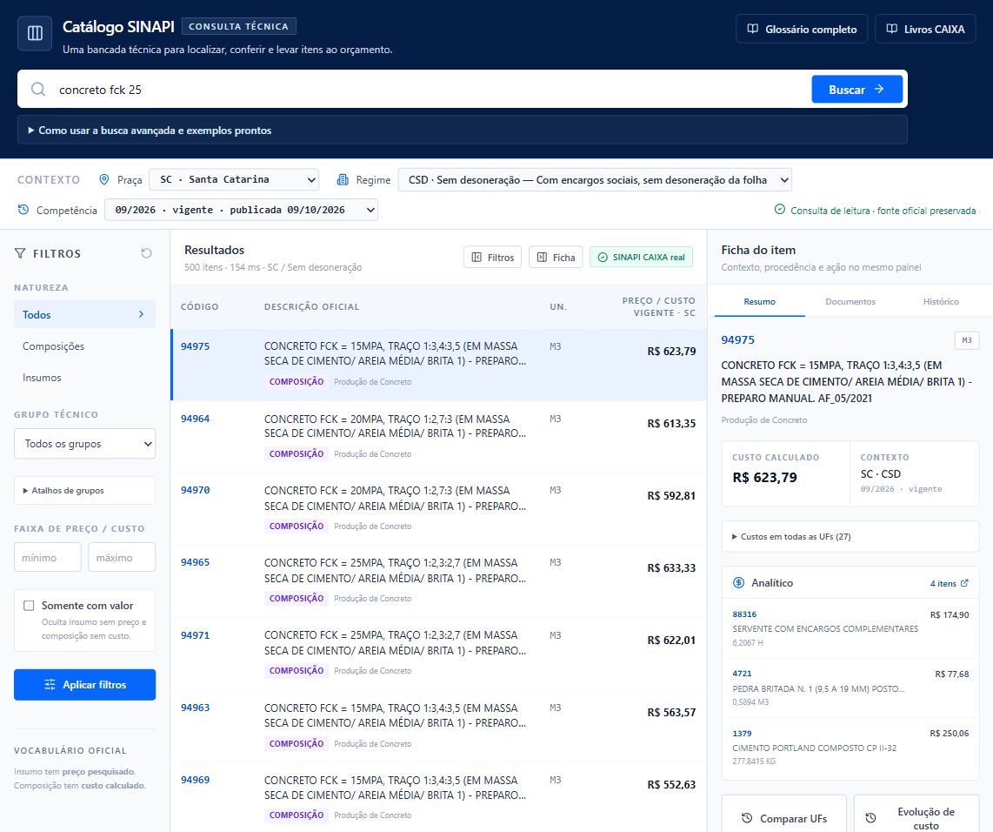Image resolution: width=993 pixels, height=832 pixels.
Task: Toggle the Ficha panel button
Action: (x=556, y=258)
